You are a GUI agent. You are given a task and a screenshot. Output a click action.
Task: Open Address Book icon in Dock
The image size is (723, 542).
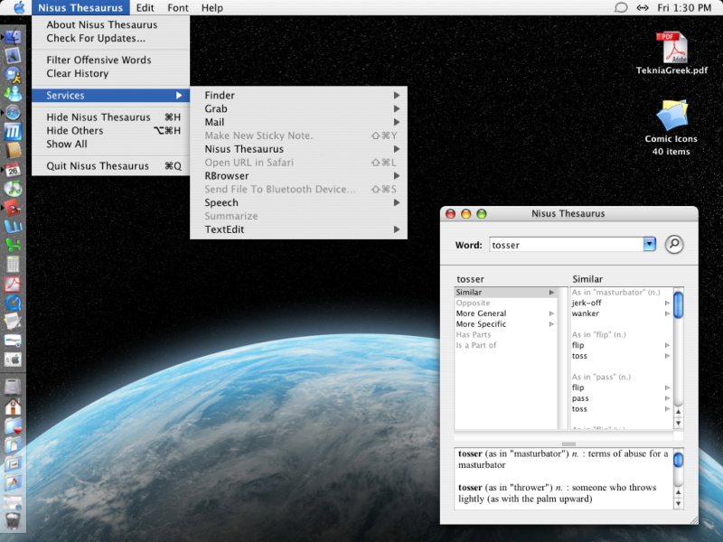[13, 150]
